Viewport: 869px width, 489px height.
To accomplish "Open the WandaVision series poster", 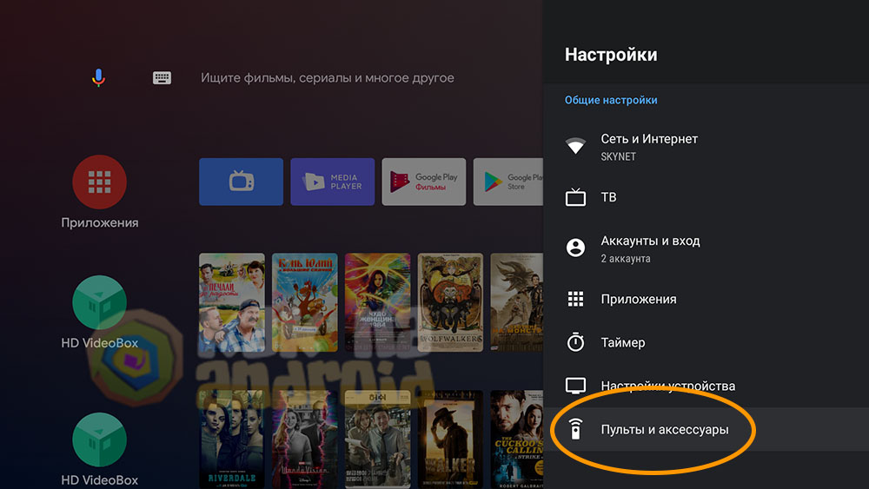I will pyautogui.click(x=305, y=439).
